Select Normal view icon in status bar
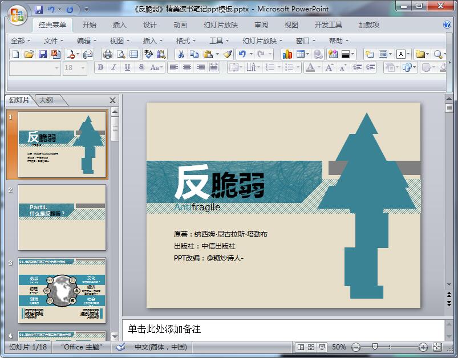The width and height of the screenshot is (458, 358). [301, 347]
